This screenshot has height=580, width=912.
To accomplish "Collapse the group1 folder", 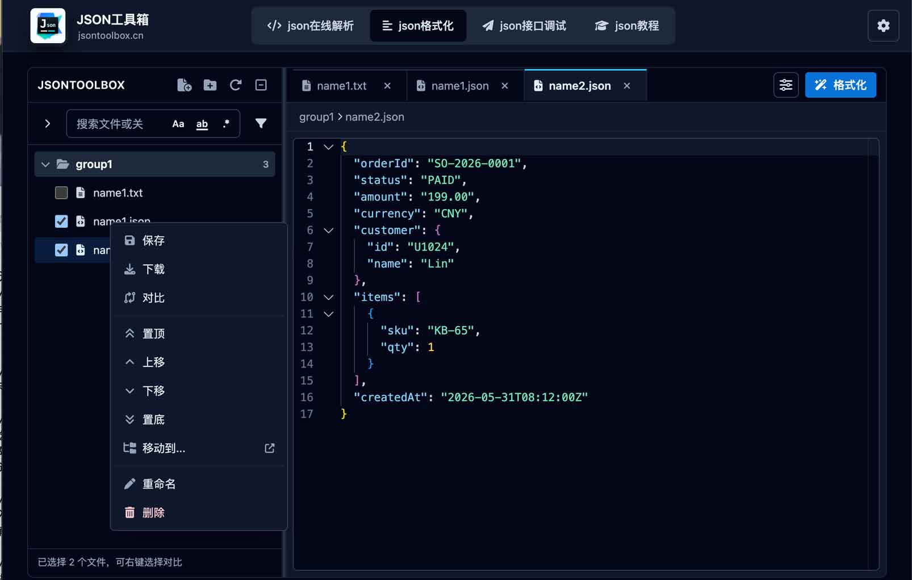I will 45,164.
